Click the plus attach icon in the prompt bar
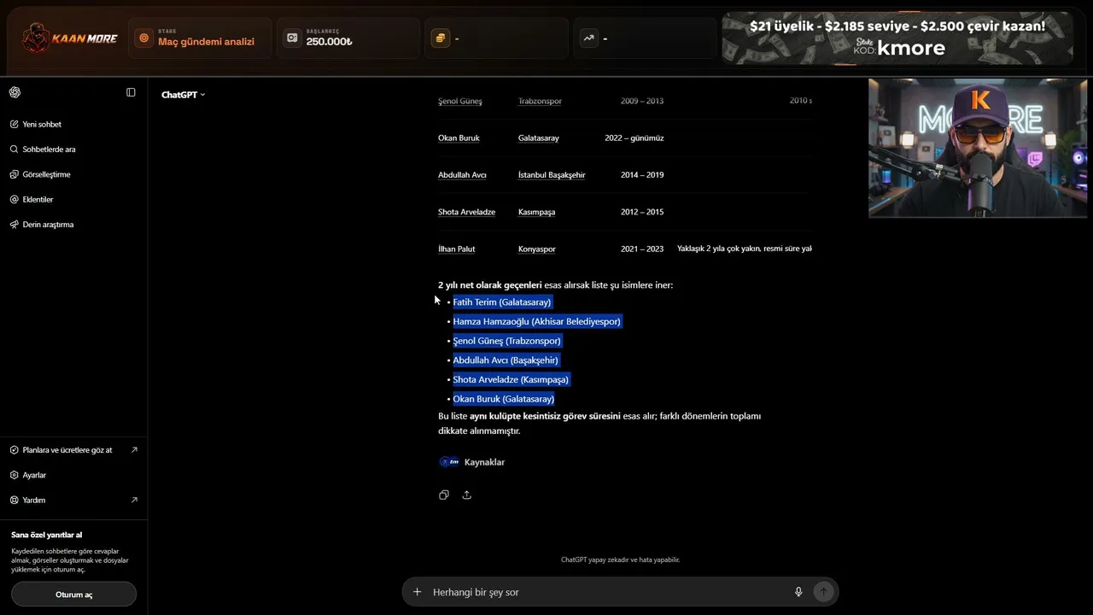 (417, 592)
